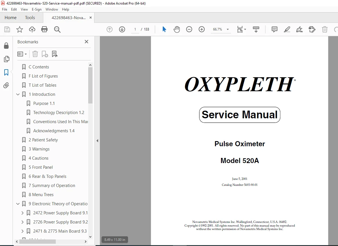Screen dimensions: 338x246
Task: Click the New bookmark icon
Action: point(45,54)
